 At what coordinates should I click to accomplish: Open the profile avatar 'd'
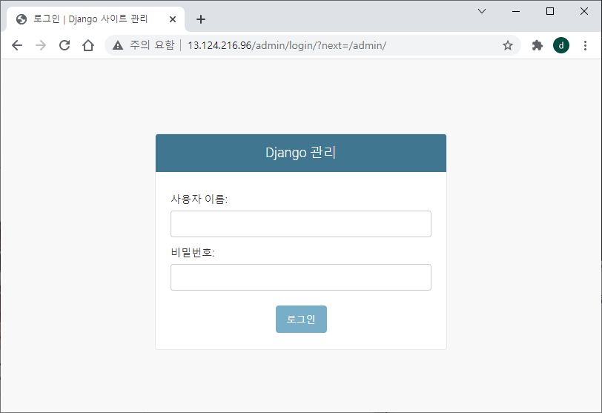[561, 45]
